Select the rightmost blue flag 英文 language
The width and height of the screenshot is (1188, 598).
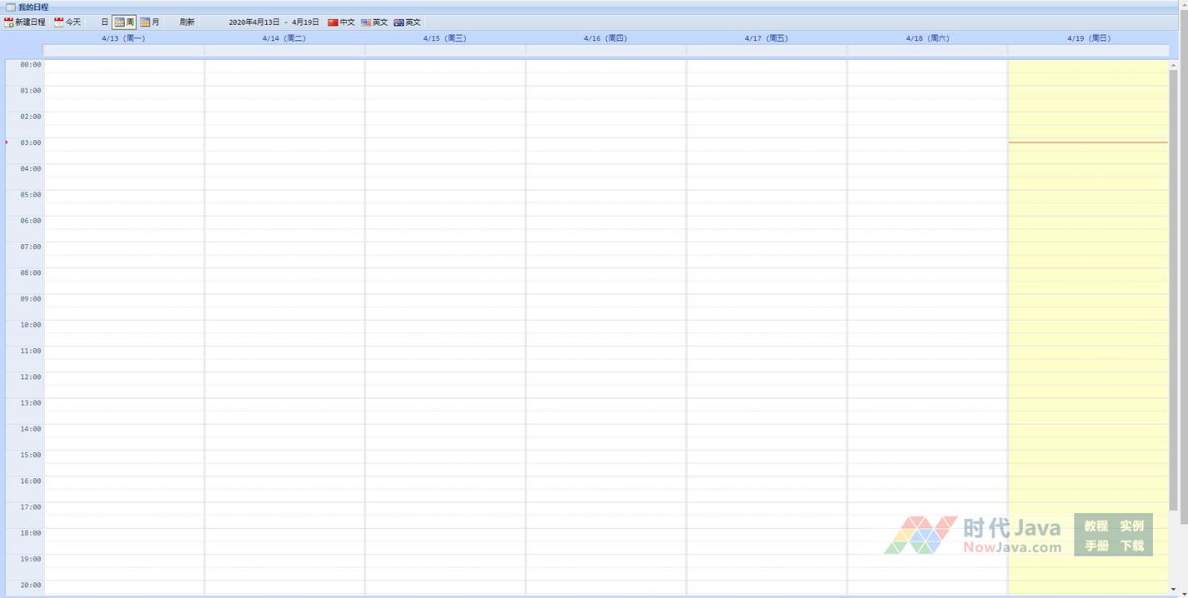click(x=399, y=22)
